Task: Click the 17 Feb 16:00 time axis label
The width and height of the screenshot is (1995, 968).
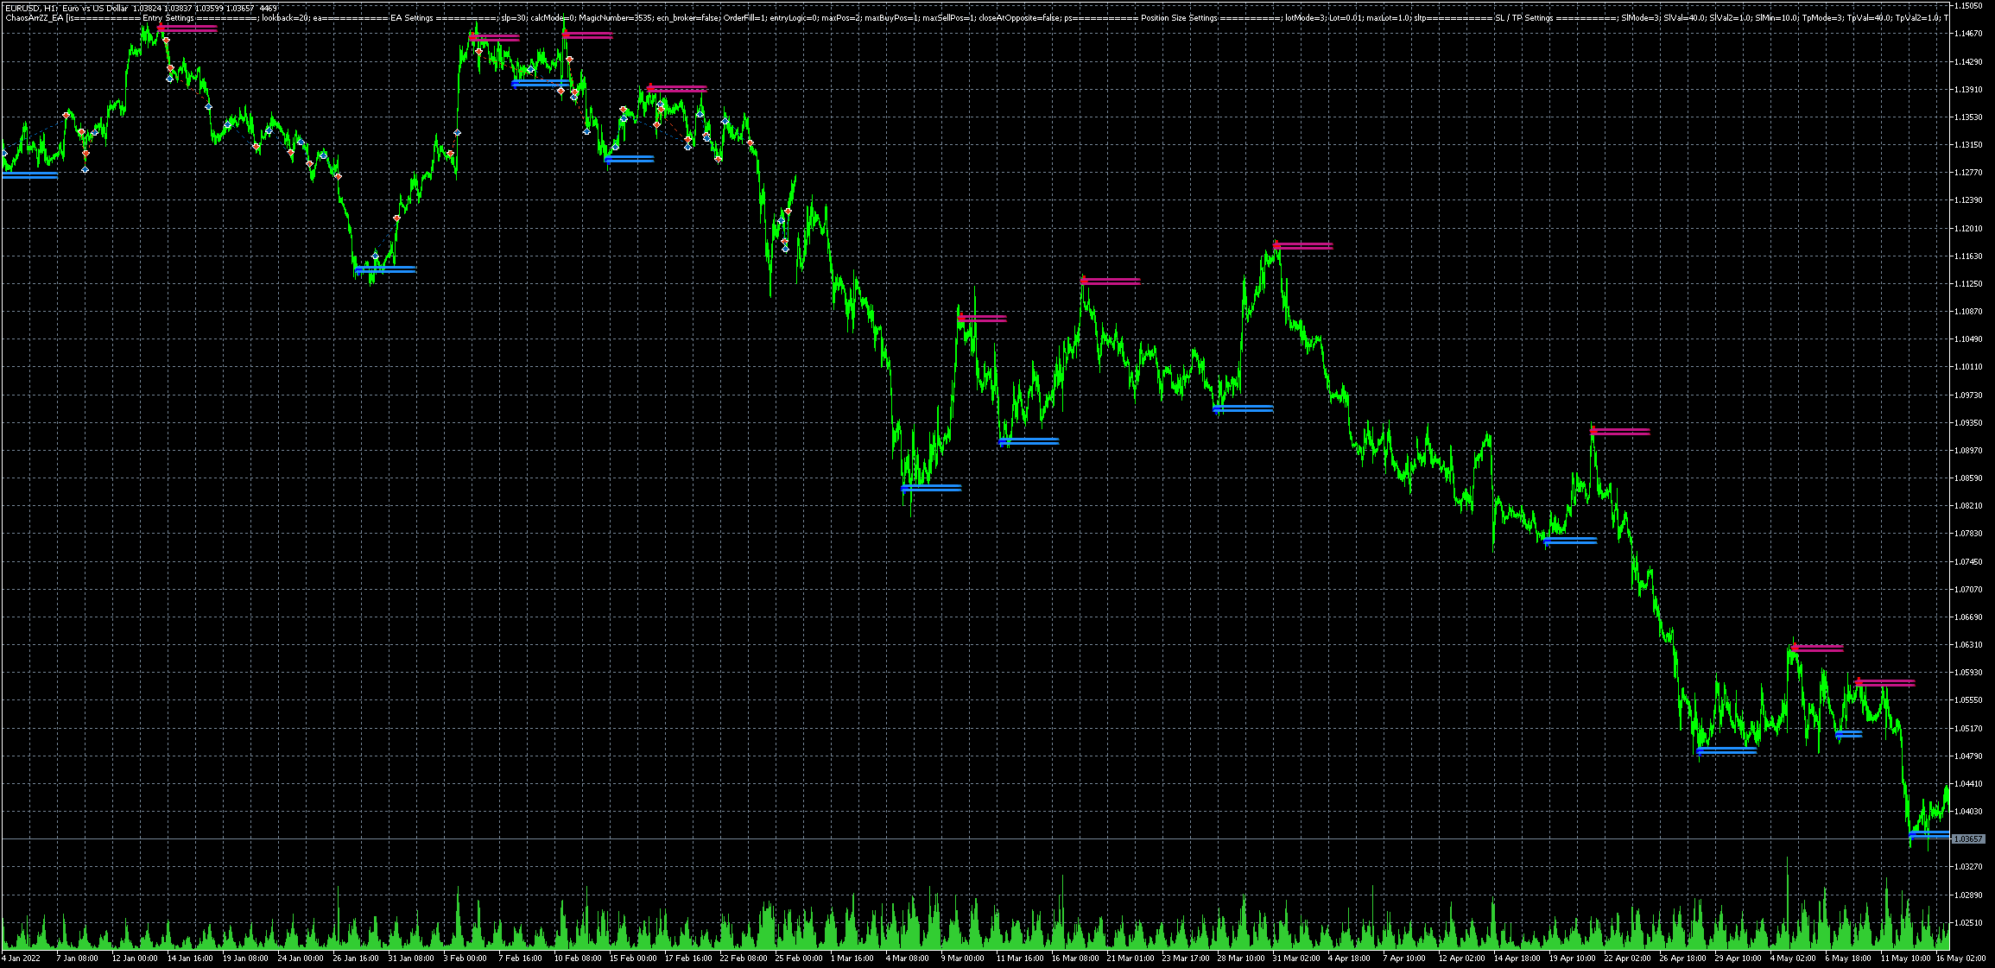Action: 688,958
